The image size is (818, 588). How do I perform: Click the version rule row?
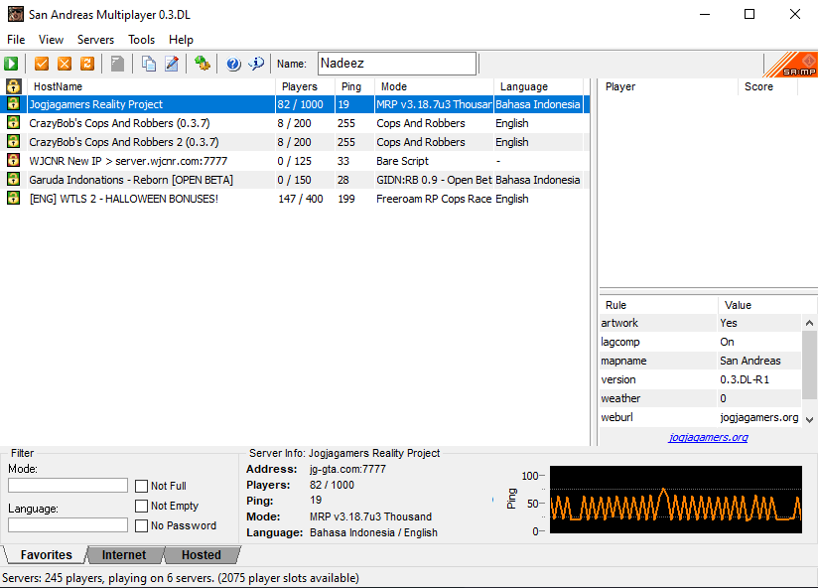coord(700,379)
